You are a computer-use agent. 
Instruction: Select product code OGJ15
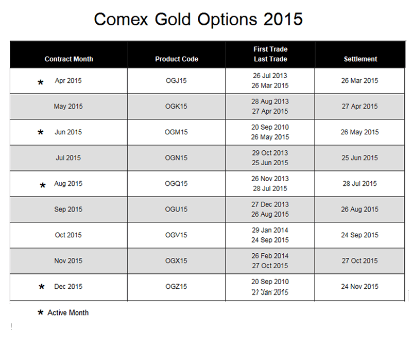pyautogui.click(x=176, y=81)
